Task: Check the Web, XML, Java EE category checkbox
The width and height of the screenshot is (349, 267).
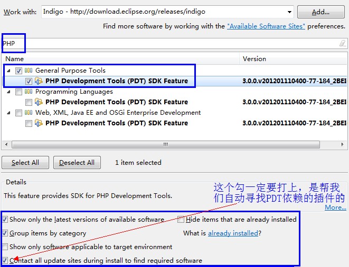Action: tap(18, 113)
